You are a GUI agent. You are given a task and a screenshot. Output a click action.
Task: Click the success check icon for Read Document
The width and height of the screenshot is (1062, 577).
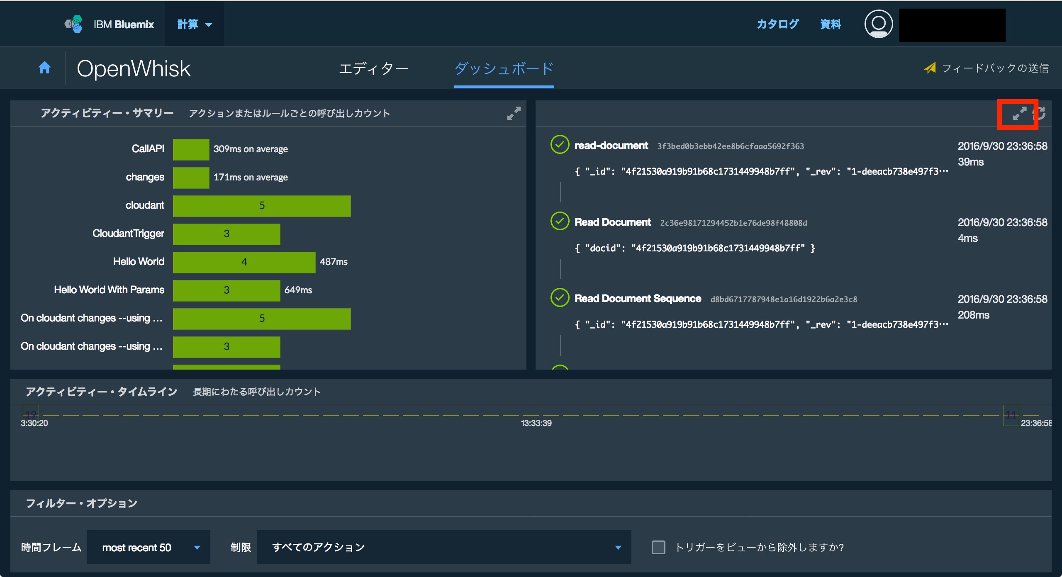560,221
